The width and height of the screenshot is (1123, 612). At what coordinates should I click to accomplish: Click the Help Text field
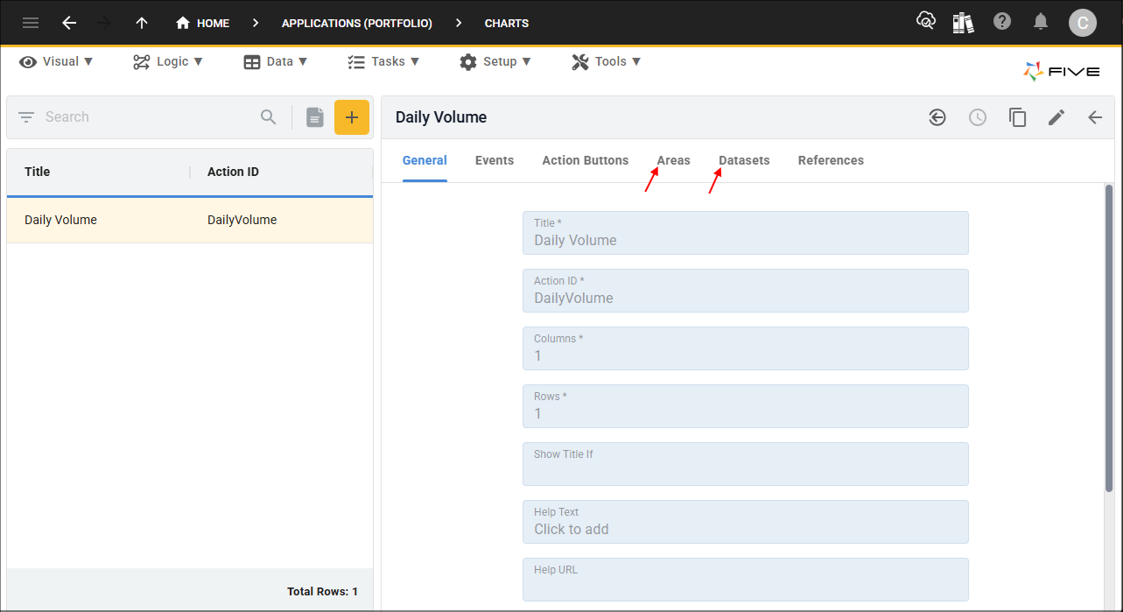click(x=745, y=522)
